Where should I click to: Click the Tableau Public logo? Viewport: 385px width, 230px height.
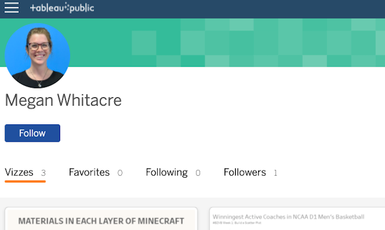pos(62,8)
